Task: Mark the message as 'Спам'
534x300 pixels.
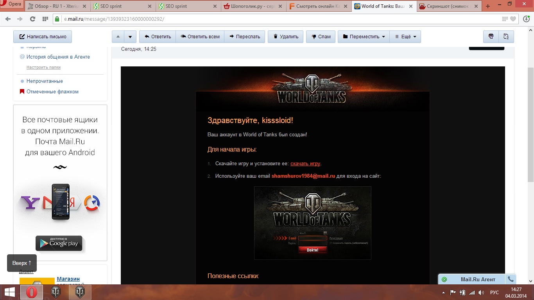Action: pyautogui.click(x=321, y=37)
